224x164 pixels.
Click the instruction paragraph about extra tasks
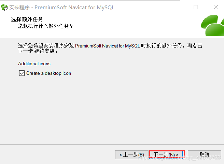[x=110, y=48]
